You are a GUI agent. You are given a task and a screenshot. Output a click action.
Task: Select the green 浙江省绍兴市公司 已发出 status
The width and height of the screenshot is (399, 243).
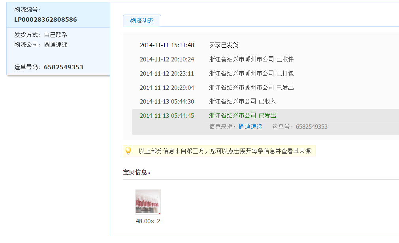(243, 116)
